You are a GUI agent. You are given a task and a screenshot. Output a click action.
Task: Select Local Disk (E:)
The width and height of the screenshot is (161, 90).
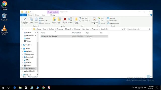coord(31,71)
